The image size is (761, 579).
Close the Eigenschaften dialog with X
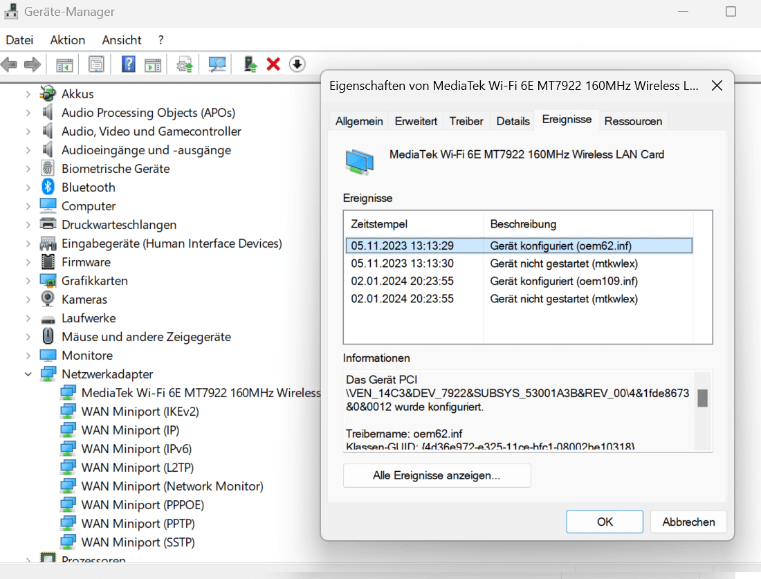tap(717, 86)
